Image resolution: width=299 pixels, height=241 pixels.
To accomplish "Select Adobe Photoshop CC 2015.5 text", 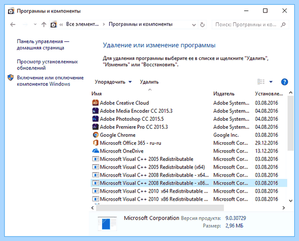I will click(x=132, y=119).
